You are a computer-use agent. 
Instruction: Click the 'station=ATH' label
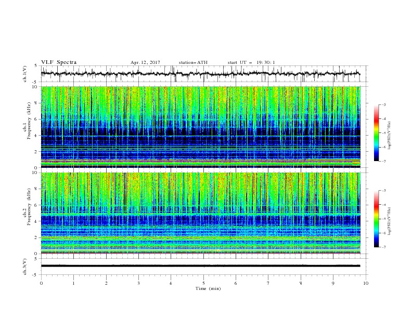193,62
